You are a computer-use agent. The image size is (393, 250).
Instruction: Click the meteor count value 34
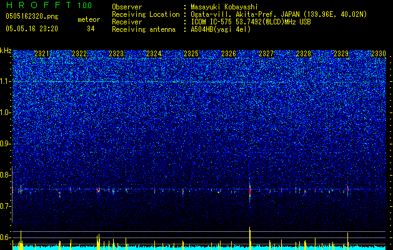click(x=91, y=29)
